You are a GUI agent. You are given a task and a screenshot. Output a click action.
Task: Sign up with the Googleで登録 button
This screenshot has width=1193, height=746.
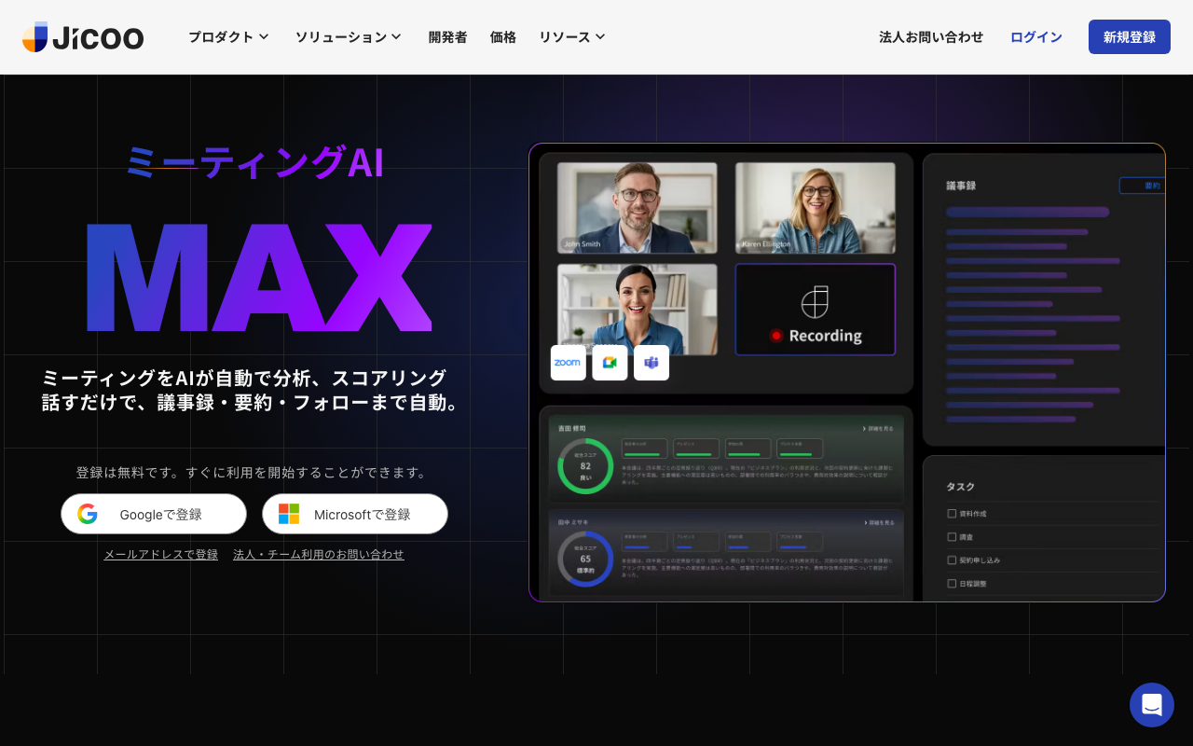tap(154, 514)
